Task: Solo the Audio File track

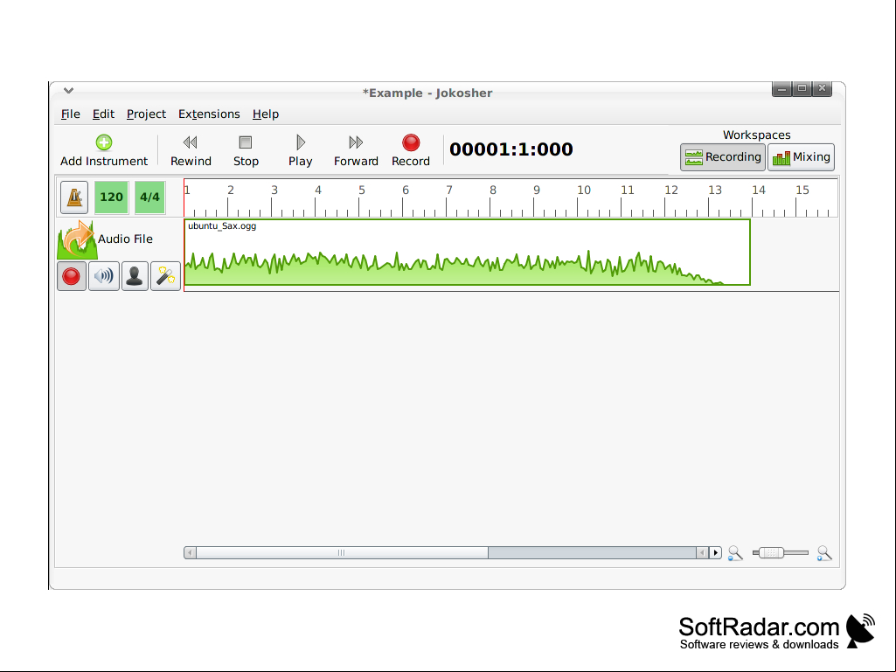Action: [135, 276]
